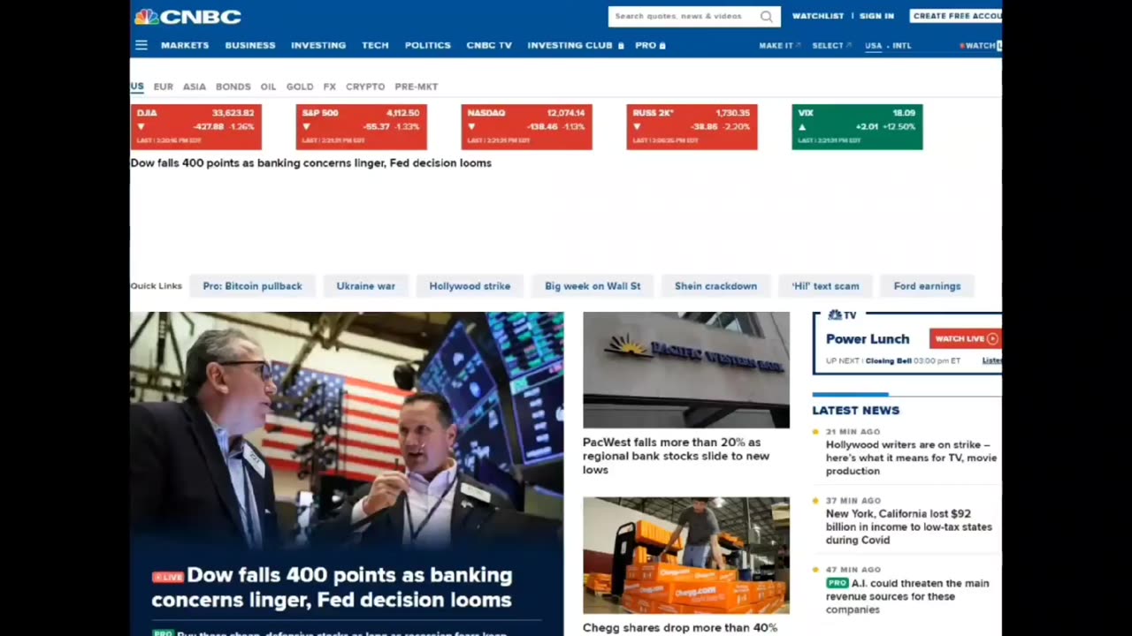Select the OIL markets tab
The image size is (1132, 636).
click(x=269, y=87)
